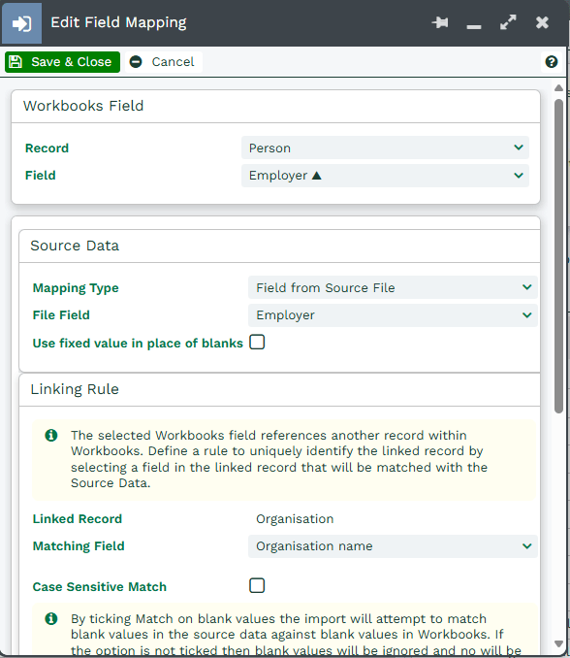The image size is (570, 658).
Task: Click the Case Sensitive Match label
Action: click(x=99, y=586)
